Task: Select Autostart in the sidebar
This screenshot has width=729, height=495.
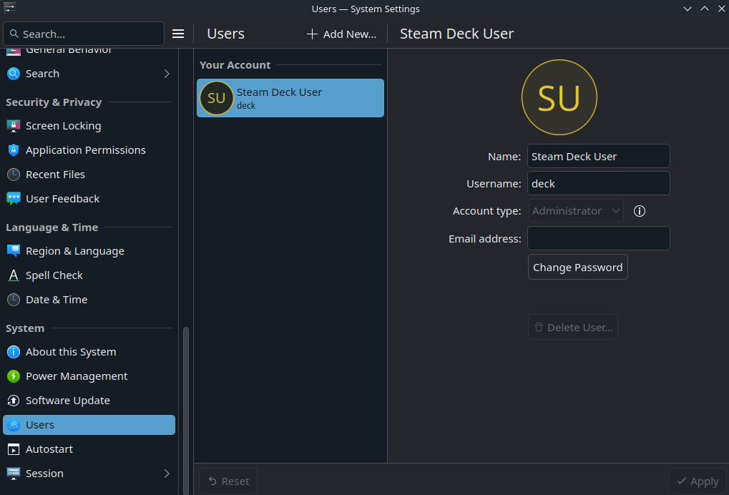Action: [89, 449]
